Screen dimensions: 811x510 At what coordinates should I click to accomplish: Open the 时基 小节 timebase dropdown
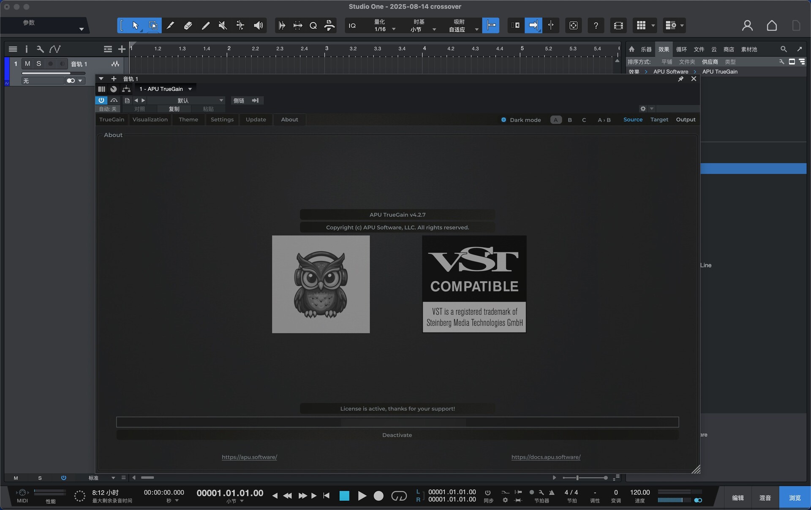pos(422,26)
